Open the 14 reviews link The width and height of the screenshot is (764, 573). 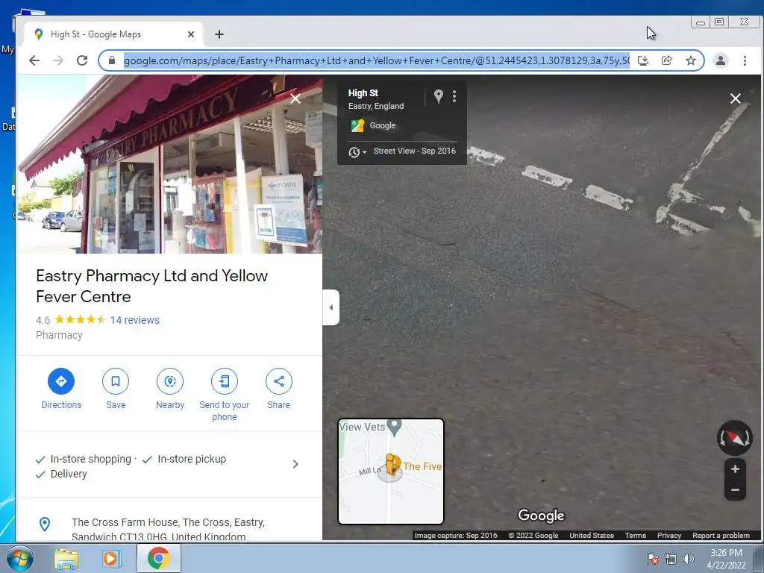click(x=135, y=320)
